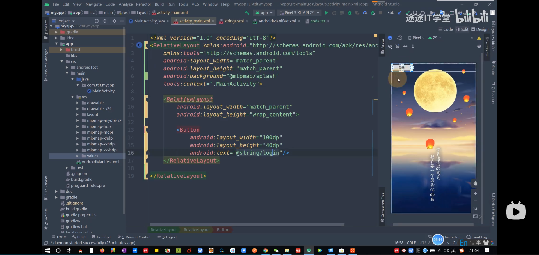Open the Refactor menu

(143, 4)
